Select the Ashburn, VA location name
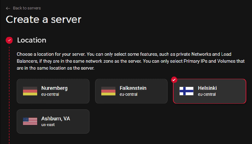The height and width of the screenshot is (144, 252). pyautogui.click(x=55, y=119)
